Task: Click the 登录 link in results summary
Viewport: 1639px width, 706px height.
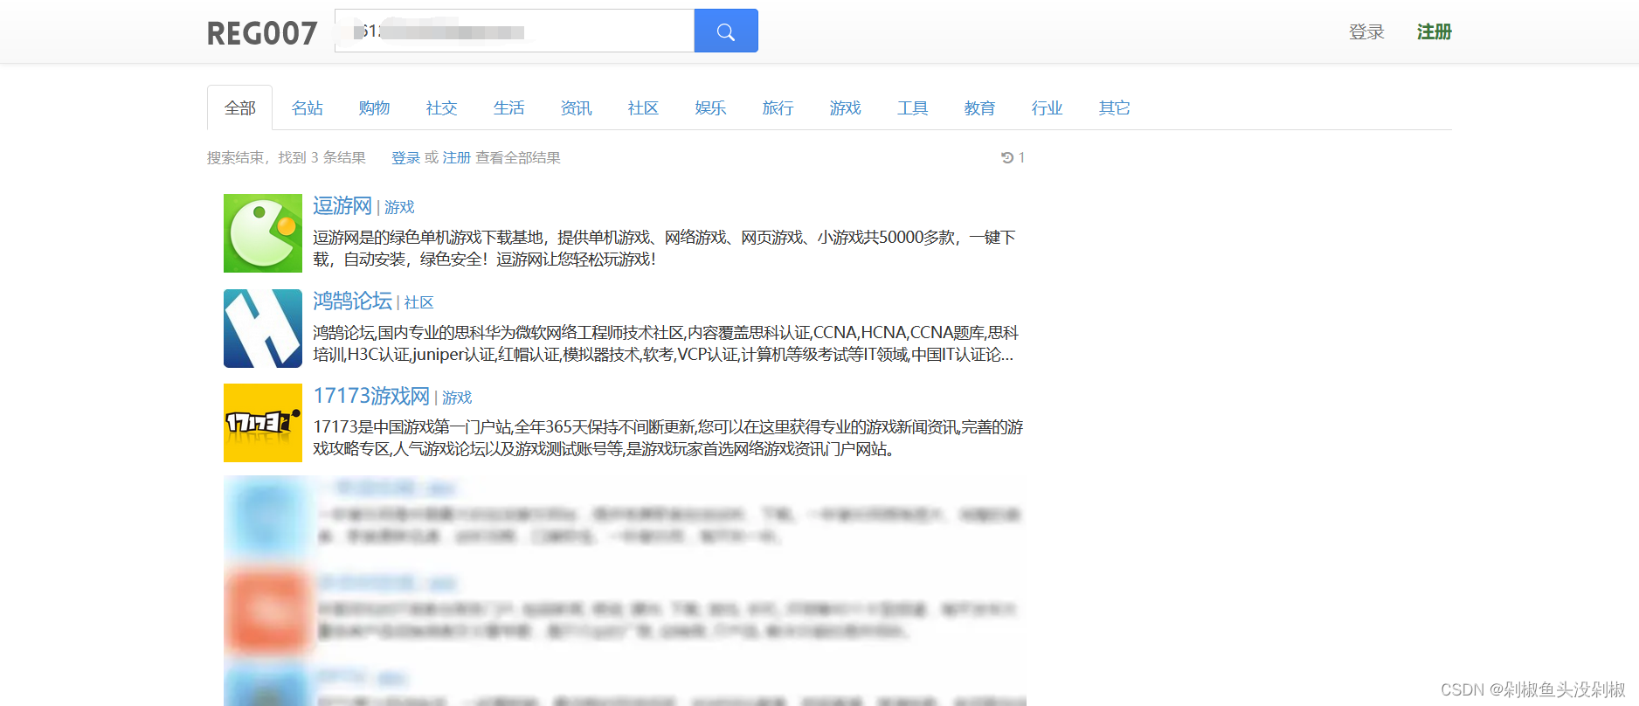Action: pos(406,157)
